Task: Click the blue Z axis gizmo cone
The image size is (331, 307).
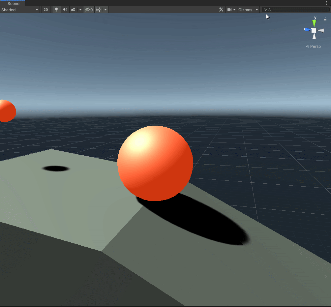Action: [x=307, y=30]
